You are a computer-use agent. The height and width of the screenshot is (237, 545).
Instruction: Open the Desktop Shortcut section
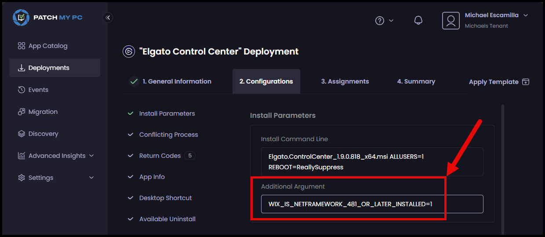coord(166,198)
